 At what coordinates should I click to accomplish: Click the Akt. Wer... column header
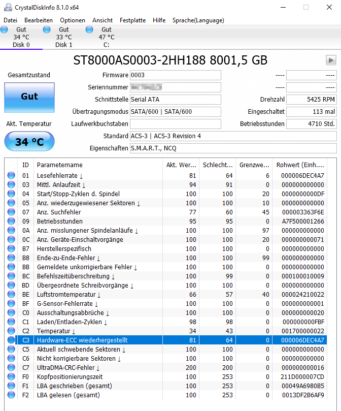[181, 165]
